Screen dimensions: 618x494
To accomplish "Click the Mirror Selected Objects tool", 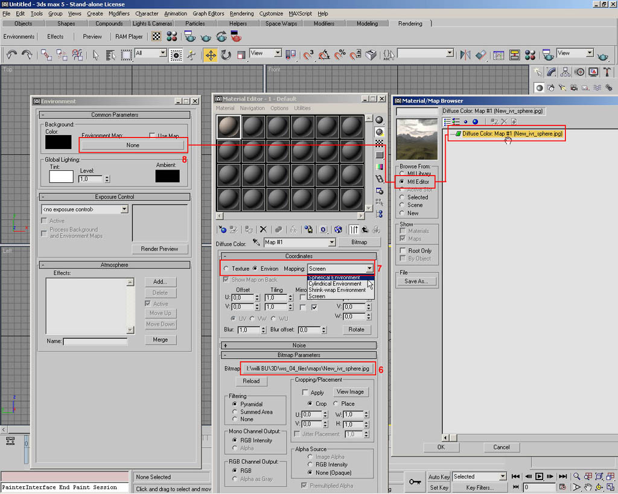I will pos(465,55).
